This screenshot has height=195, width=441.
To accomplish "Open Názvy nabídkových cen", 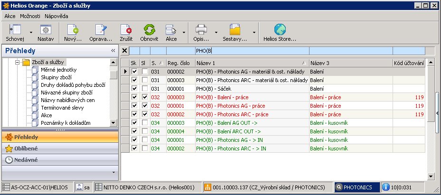I will [68, 100].
